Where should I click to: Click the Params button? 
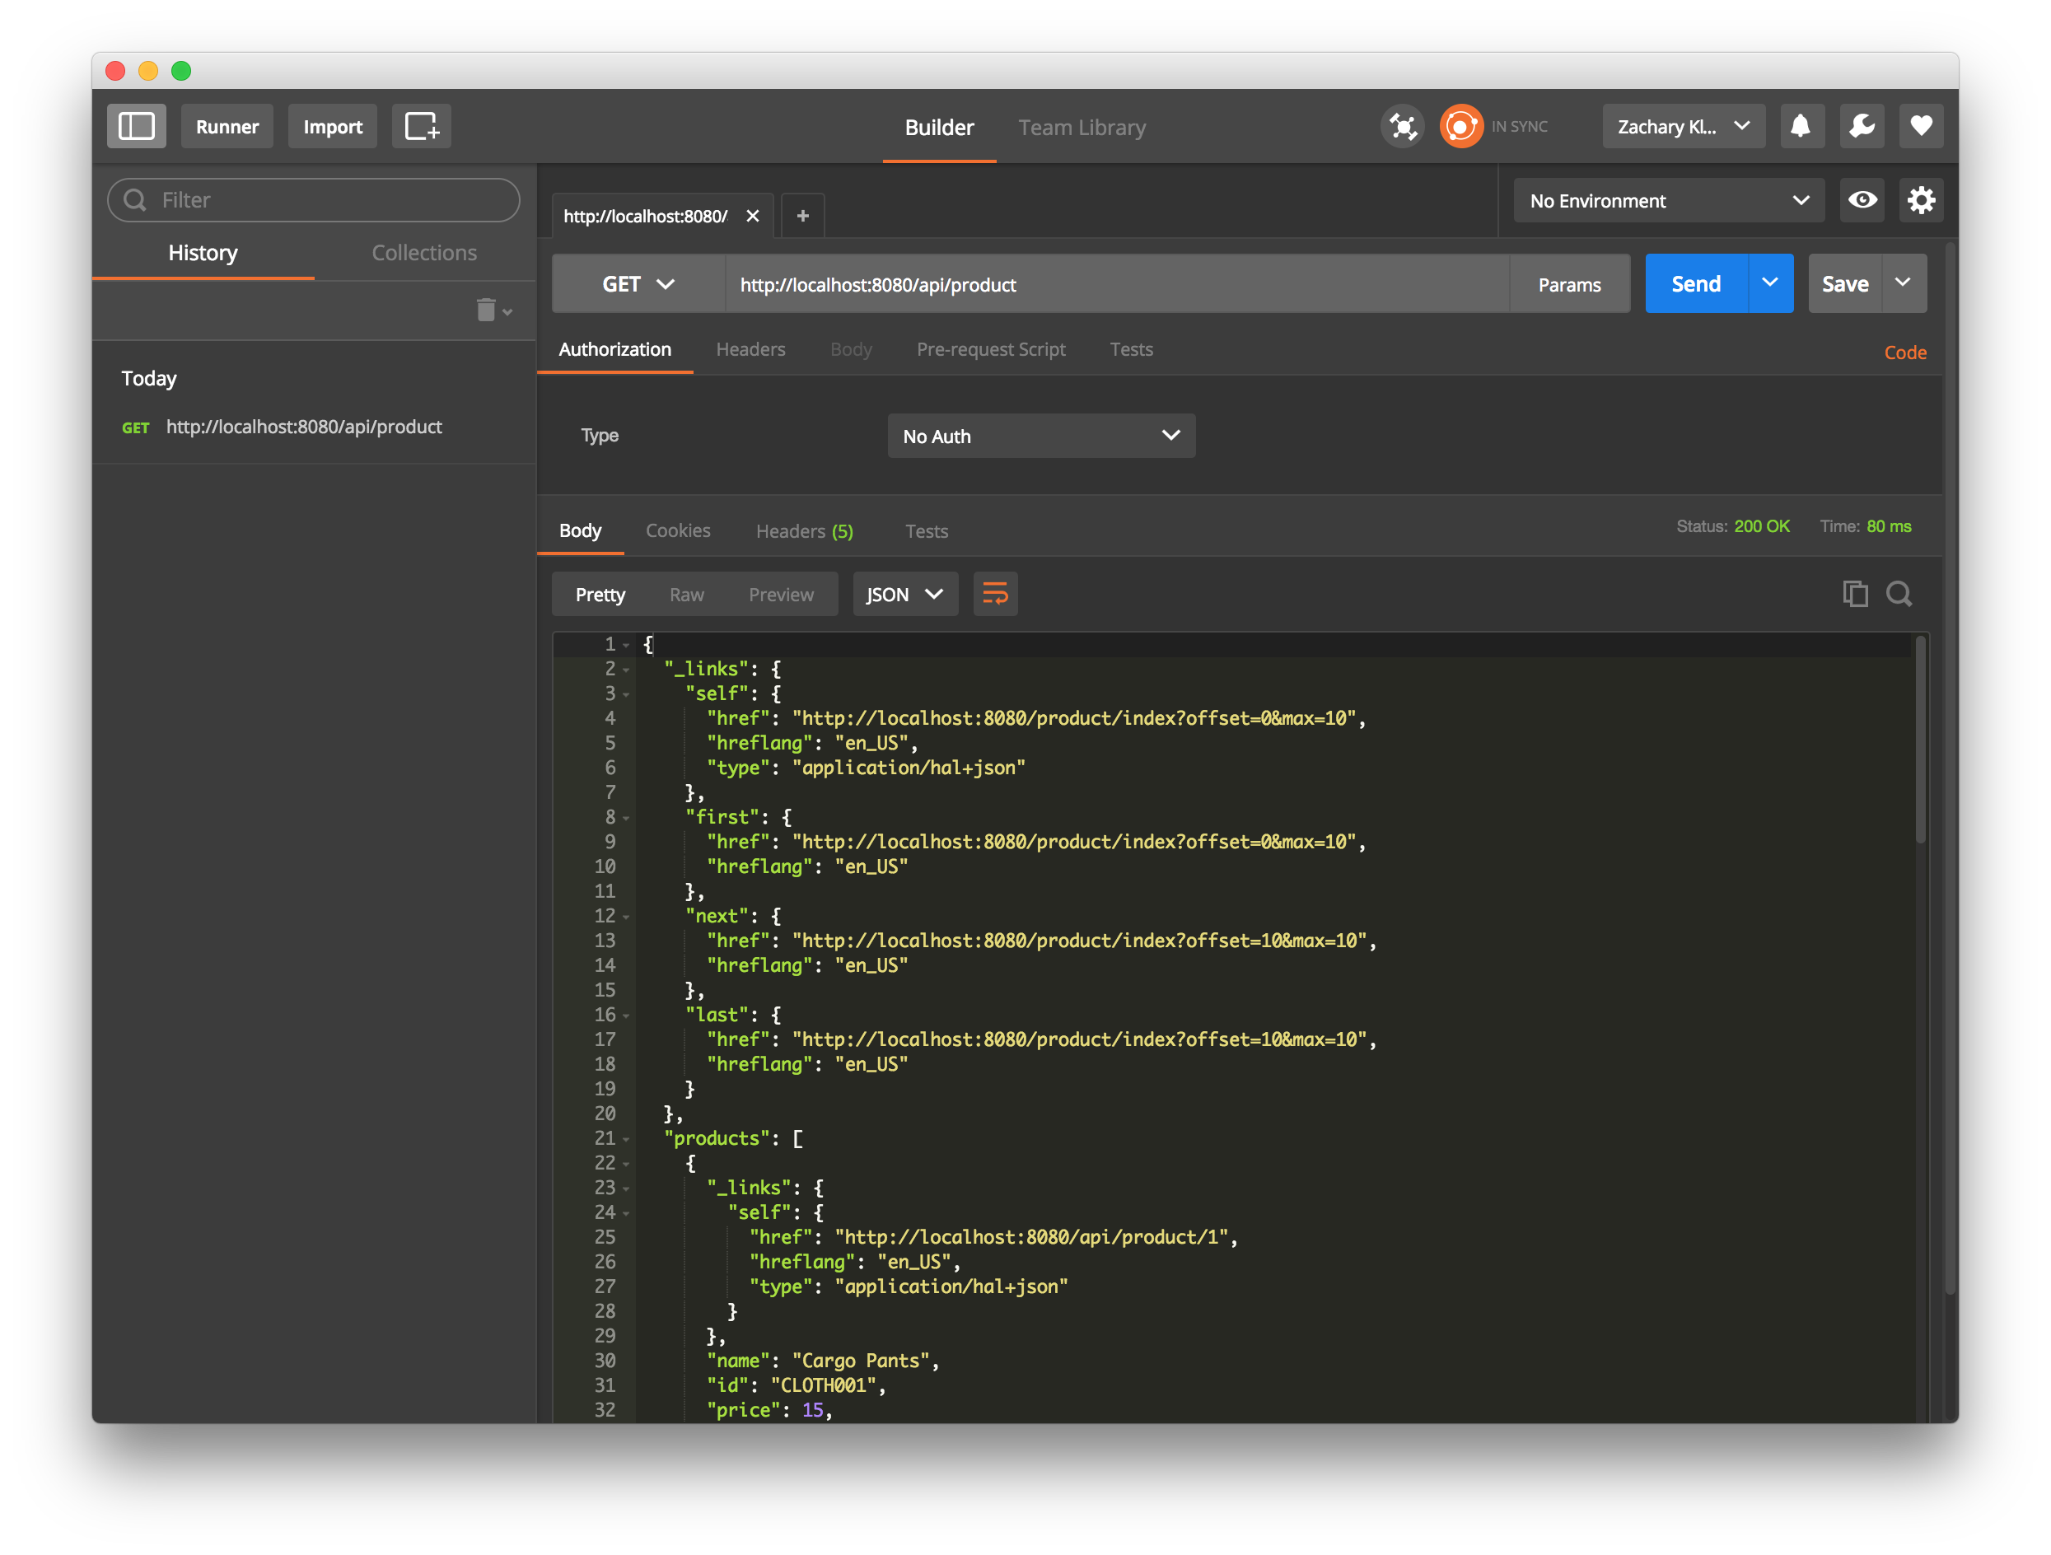click(x=1569, y=285)
